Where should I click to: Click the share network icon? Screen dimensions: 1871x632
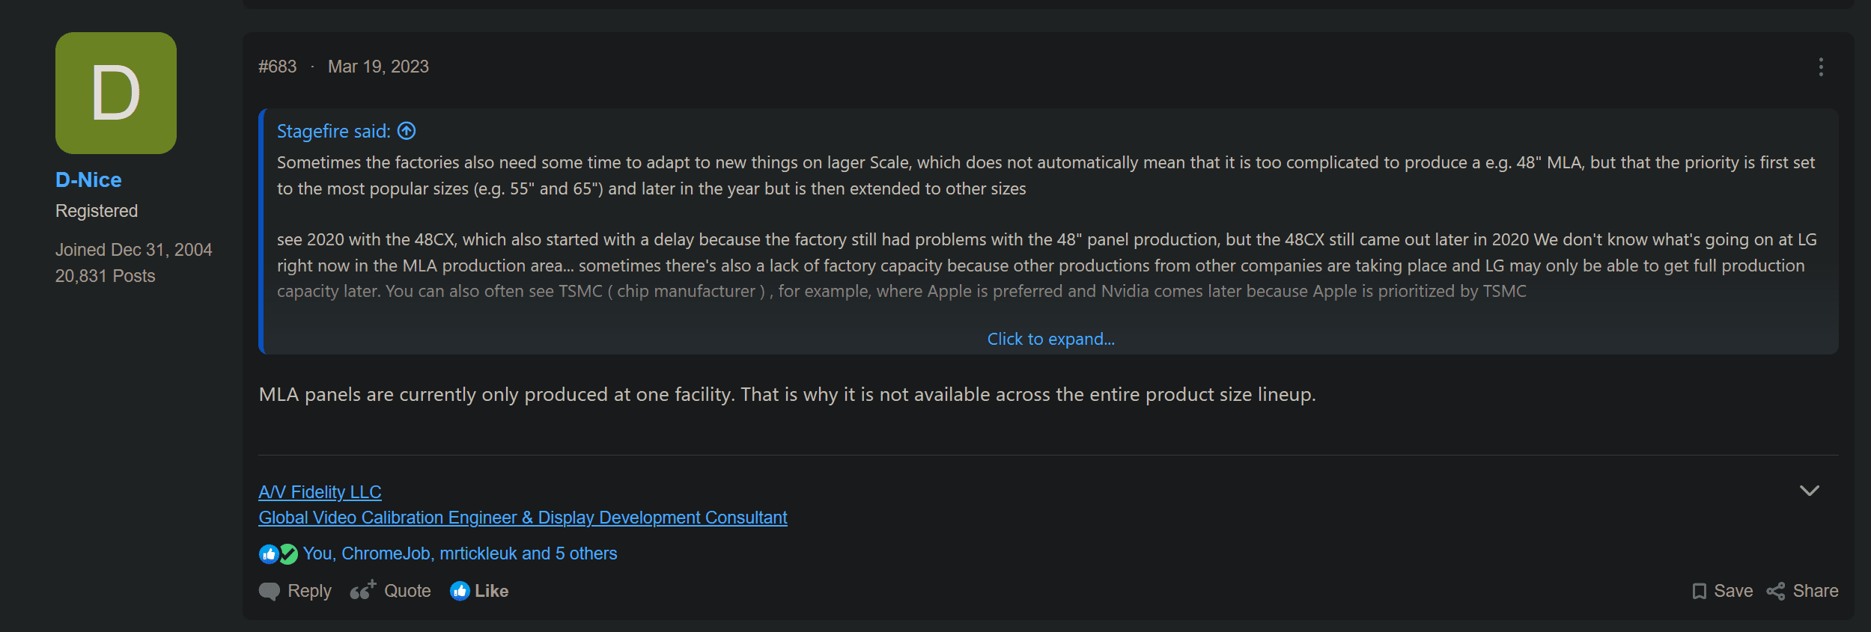click(1776, 592)
